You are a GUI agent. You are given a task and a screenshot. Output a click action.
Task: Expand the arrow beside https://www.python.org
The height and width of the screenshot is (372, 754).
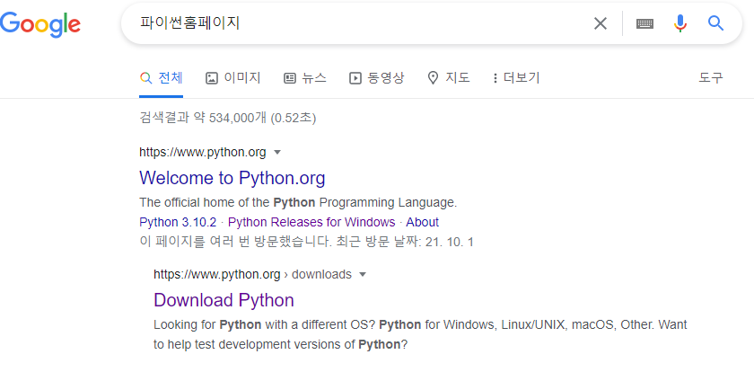(x=277, y=153)
